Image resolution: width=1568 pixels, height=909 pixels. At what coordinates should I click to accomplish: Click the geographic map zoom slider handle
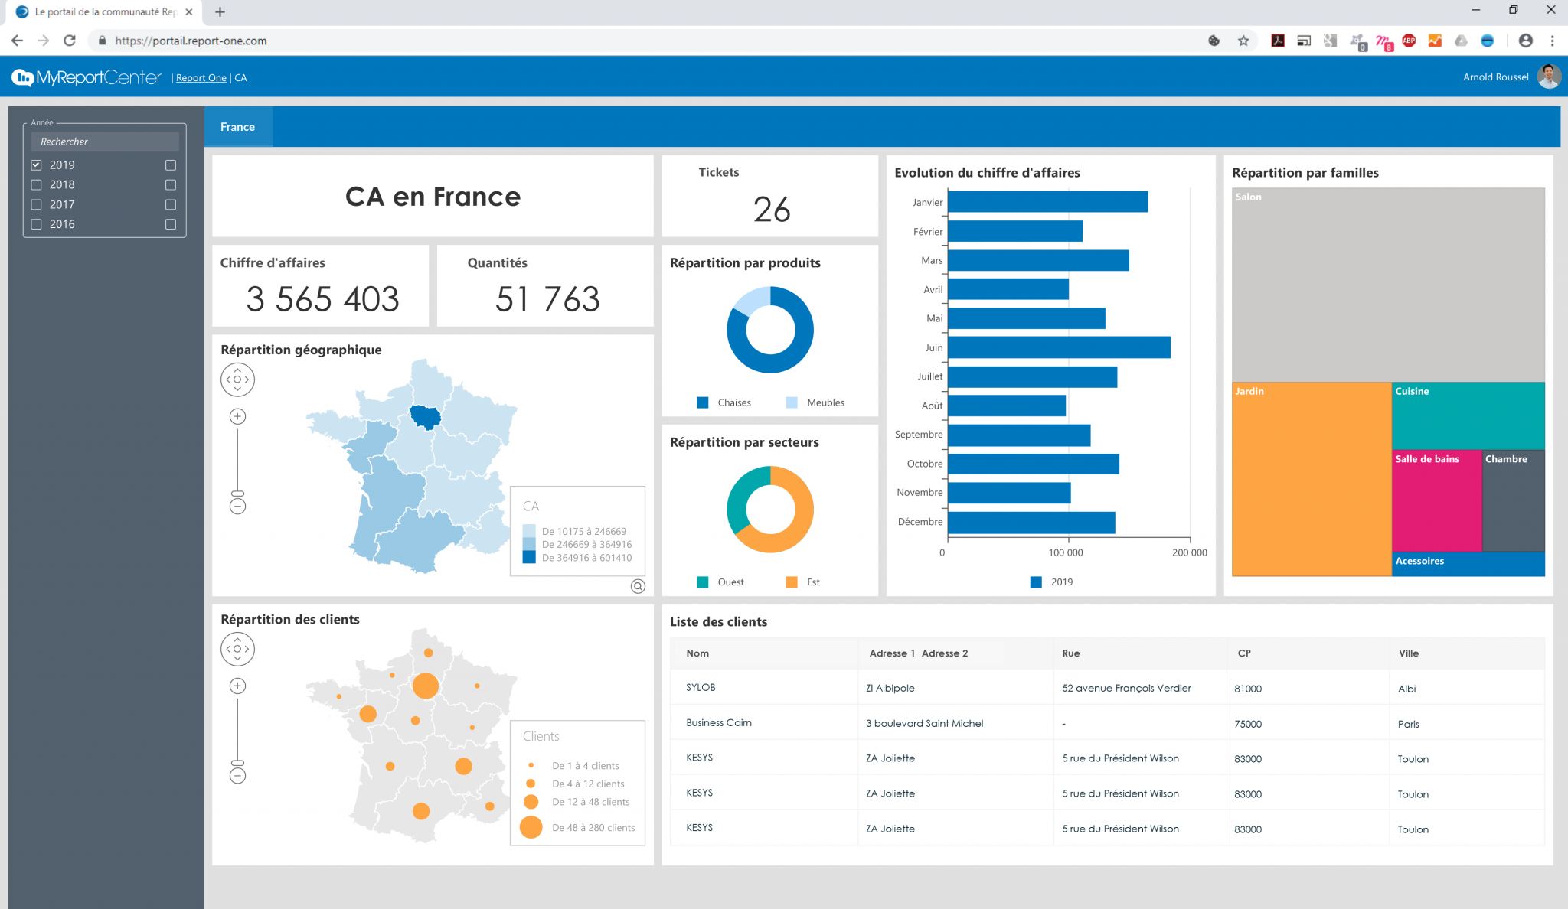[x=237, y=494]
